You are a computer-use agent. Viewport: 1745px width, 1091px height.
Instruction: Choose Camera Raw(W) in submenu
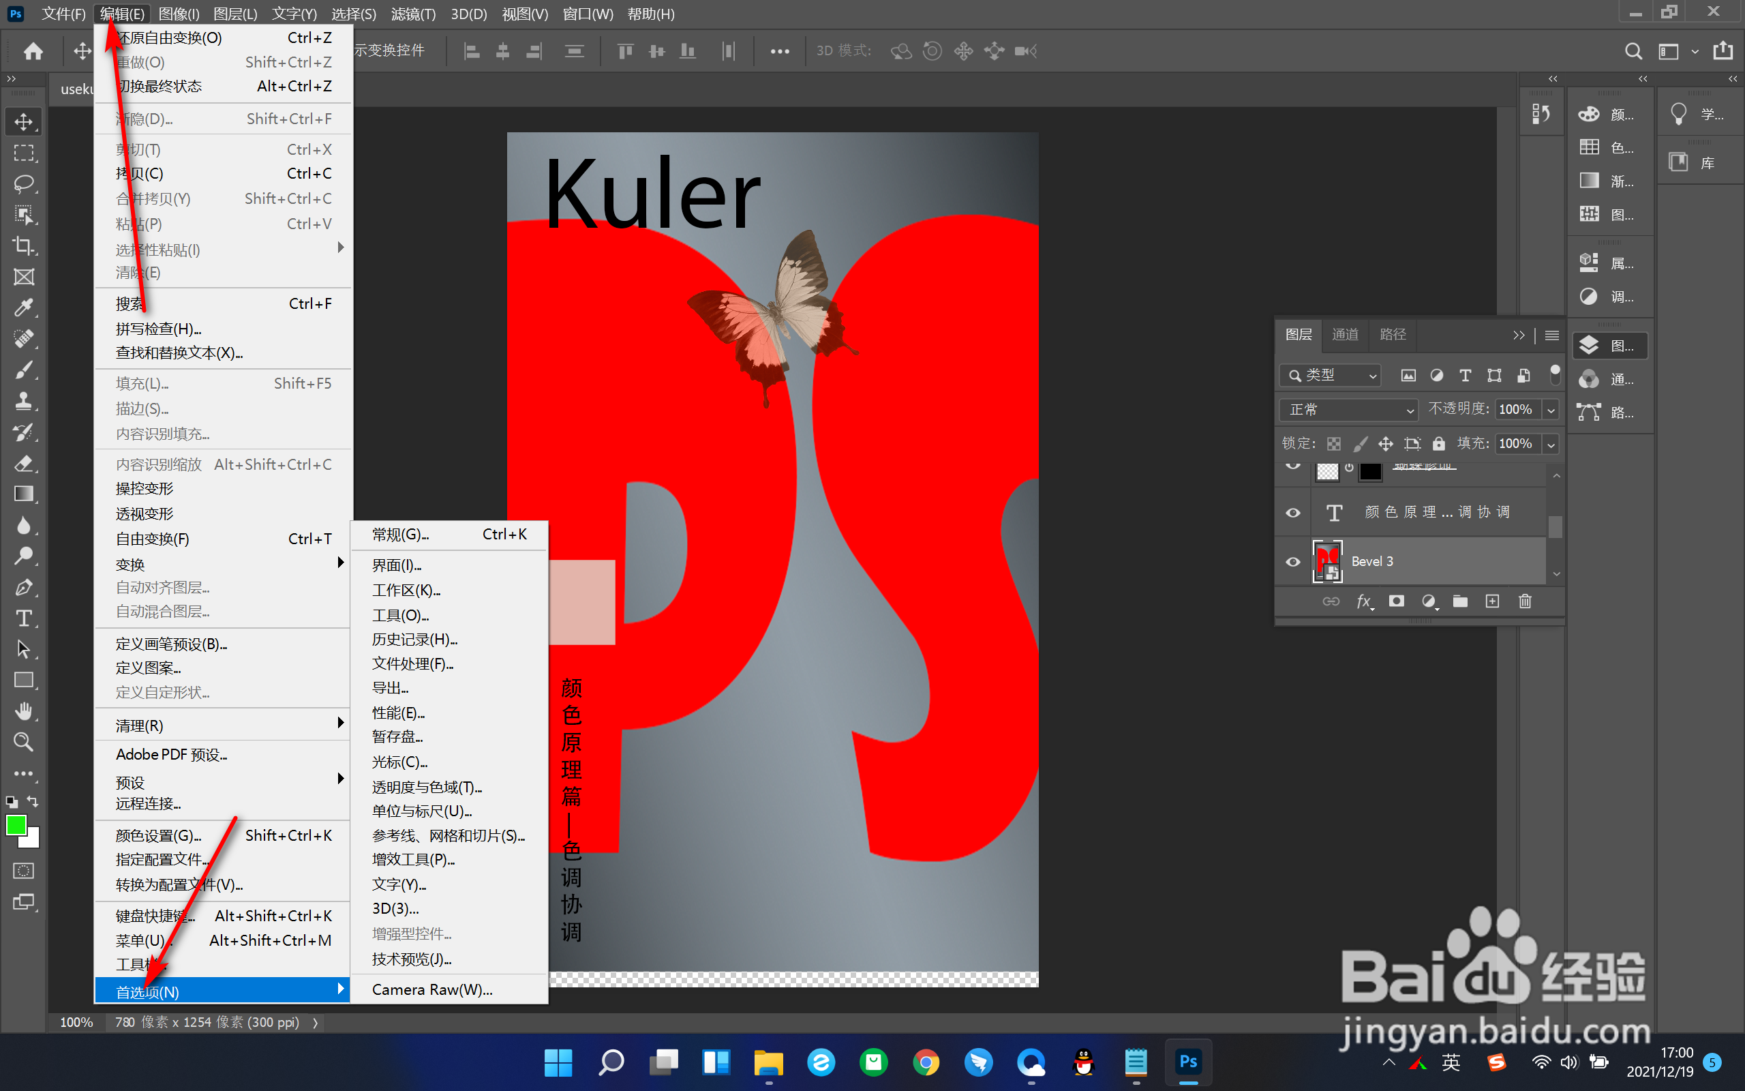point(449,989)
